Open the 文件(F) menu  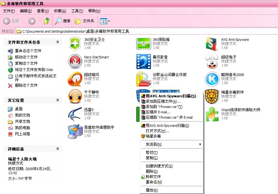9,11
